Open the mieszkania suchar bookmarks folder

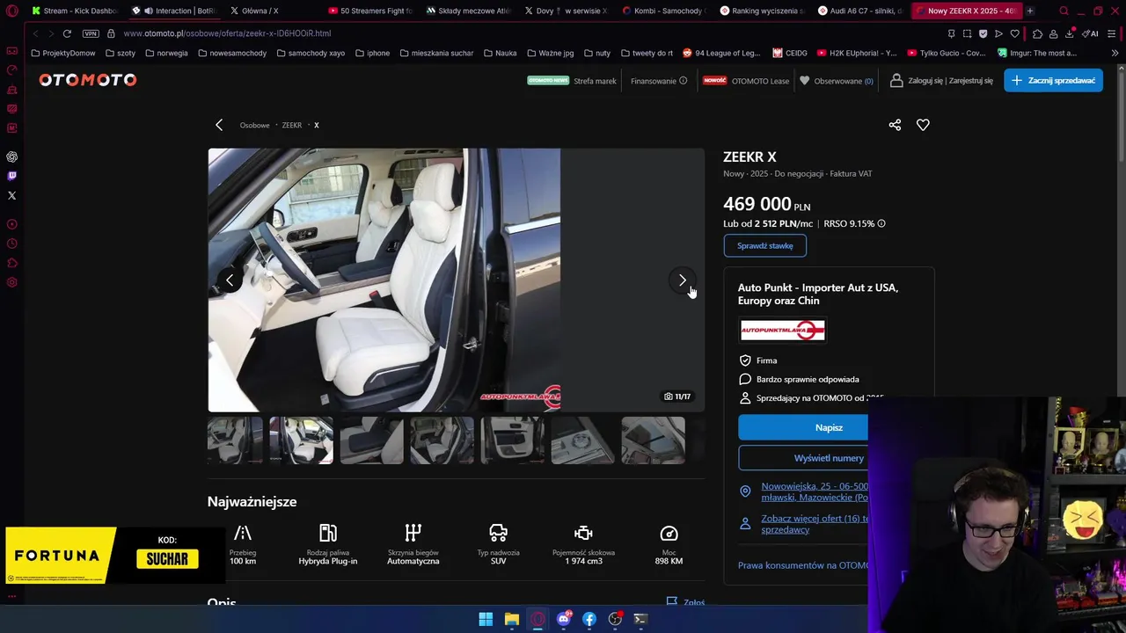(436, 53)
